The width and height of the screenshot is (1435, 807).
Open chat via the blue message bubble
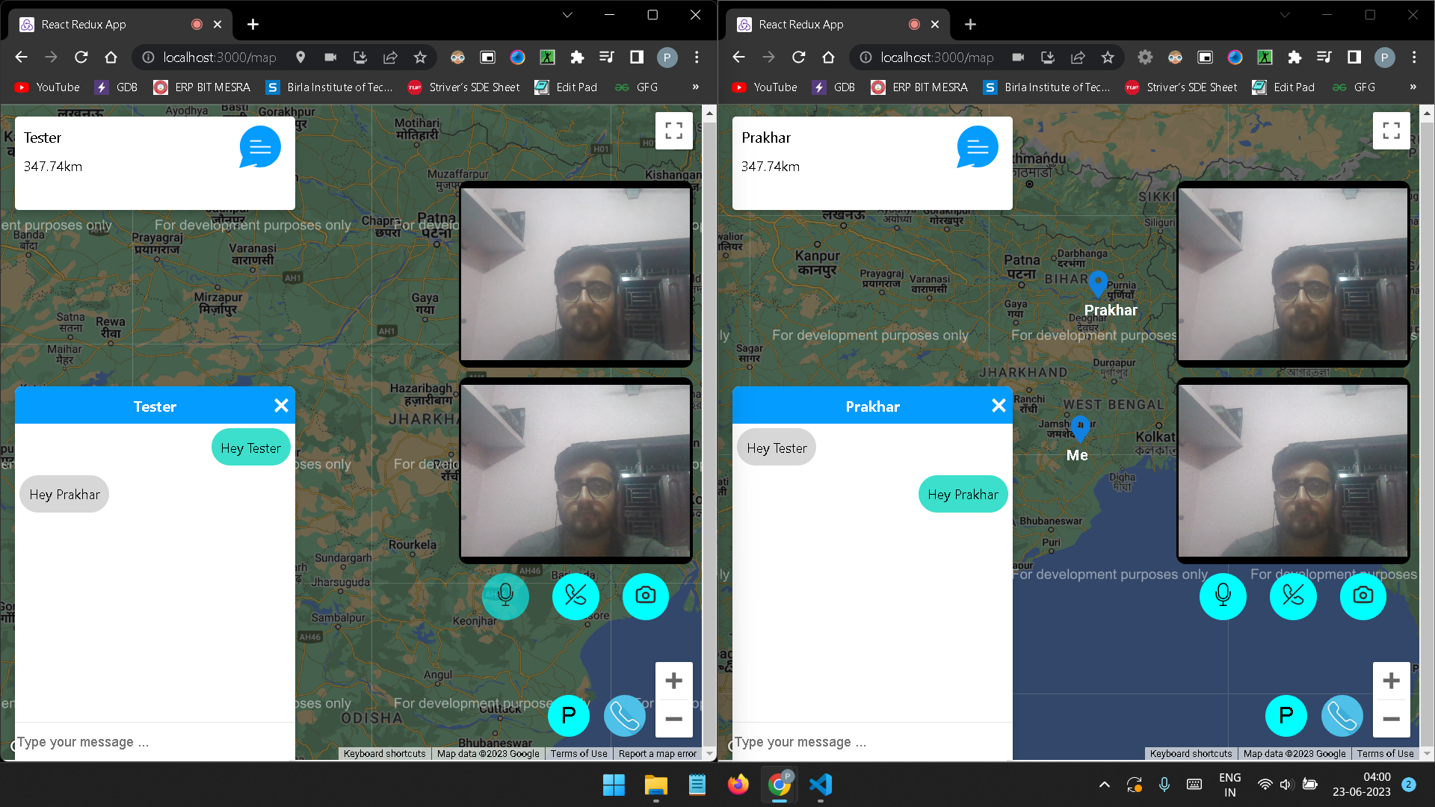259,146
